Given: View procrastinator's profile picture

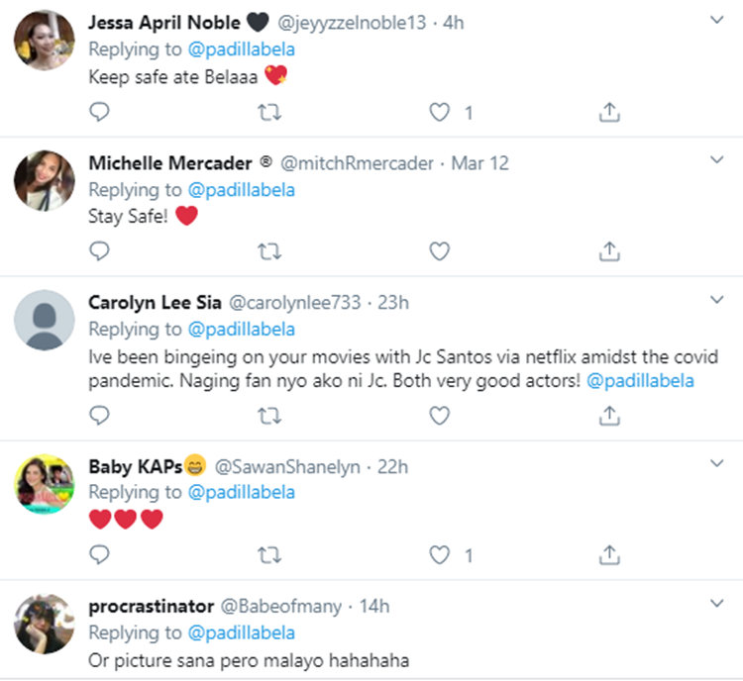Looking at the screenshot, I should point(45,624).
